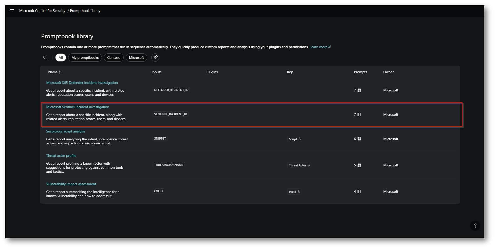The image size is (495, 249).
Task: Click prompts icon for Suspicious script analysis
Action: point(359,139)
